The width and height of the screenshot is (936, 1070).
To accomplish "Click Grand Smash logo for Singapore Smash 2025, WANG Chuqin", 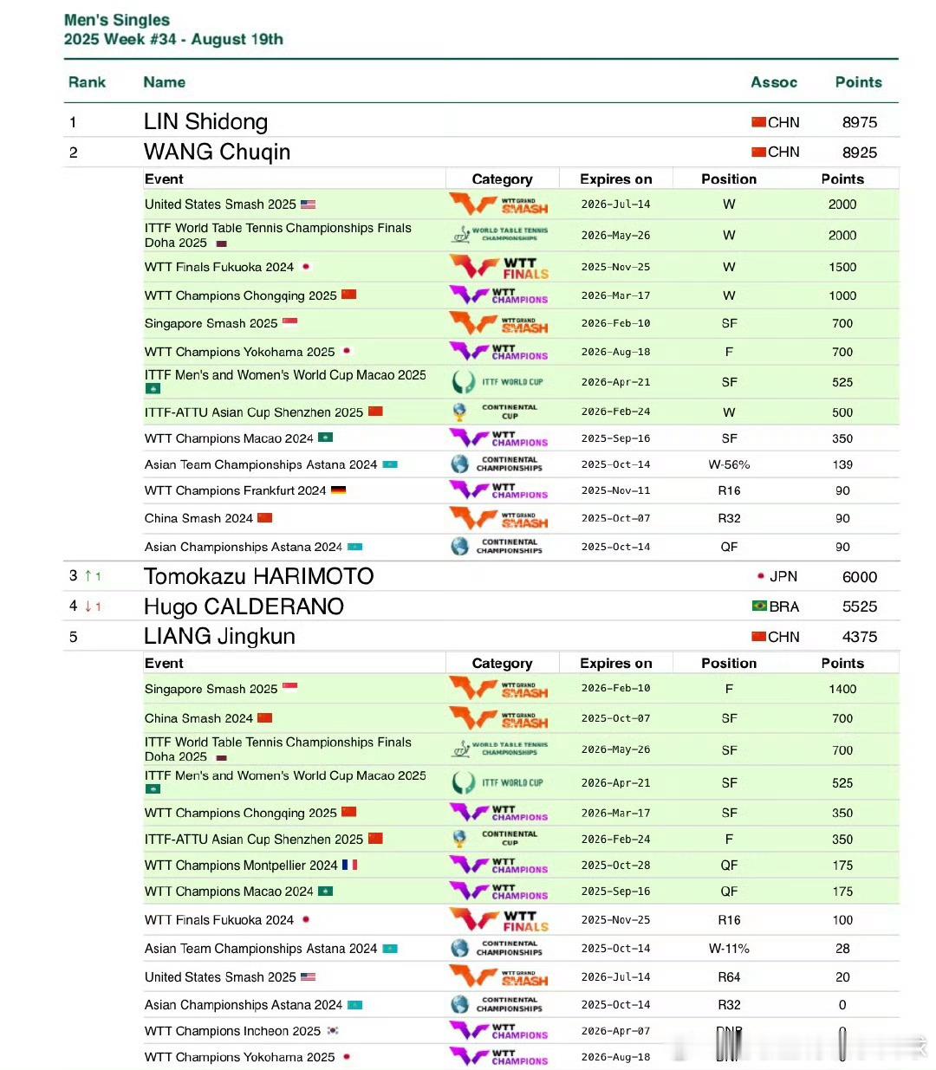I will click(x=498, y=323).
